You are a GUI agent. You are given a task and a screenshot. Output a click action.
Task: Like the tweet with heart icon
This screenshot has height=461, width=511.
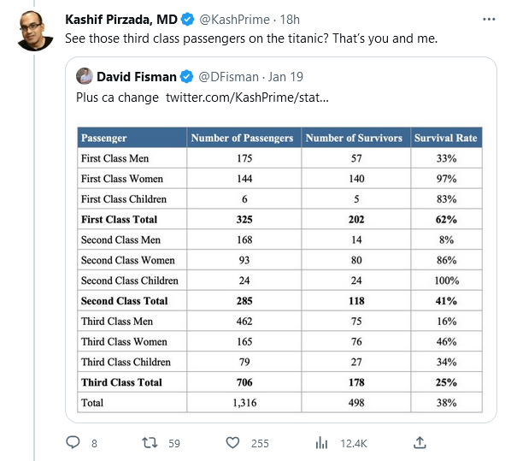(x=232, y=443)
